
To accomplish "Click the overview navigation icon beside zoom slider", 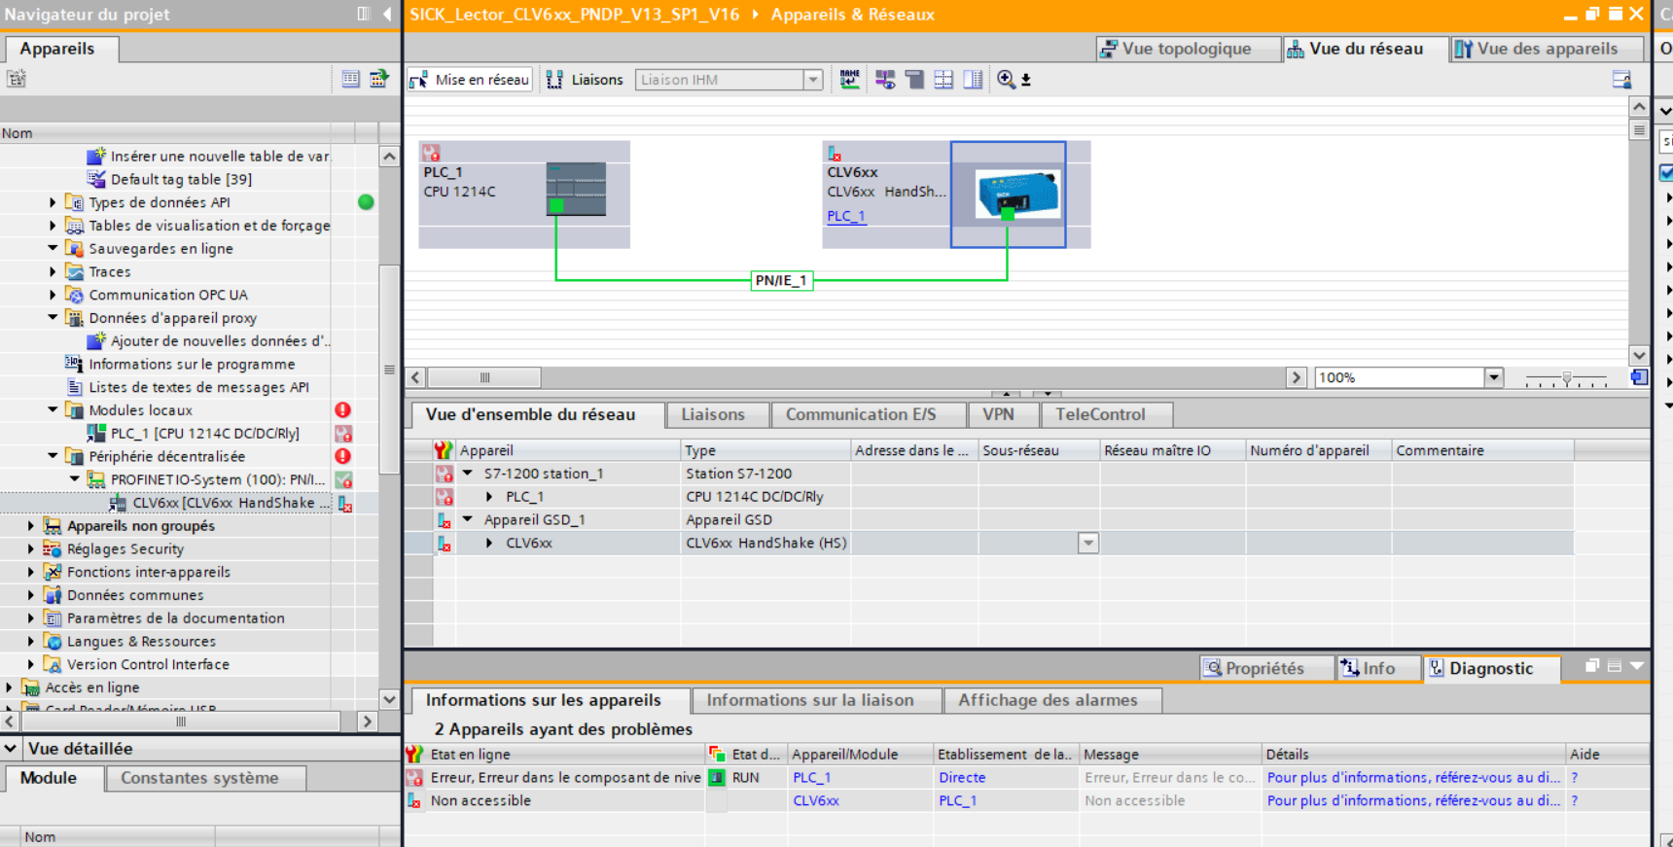I will [x=1639, y=377].
